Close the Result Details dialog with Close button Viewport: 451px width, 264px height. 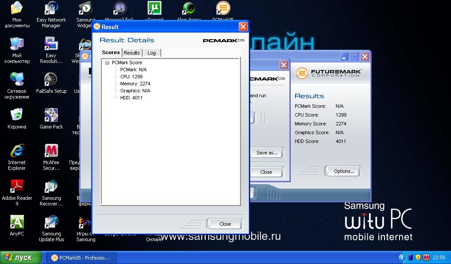coord(224,224)
